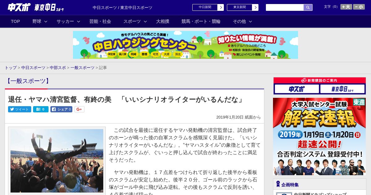
Task: Focus the header search input field
Action: tap(285, 7)
